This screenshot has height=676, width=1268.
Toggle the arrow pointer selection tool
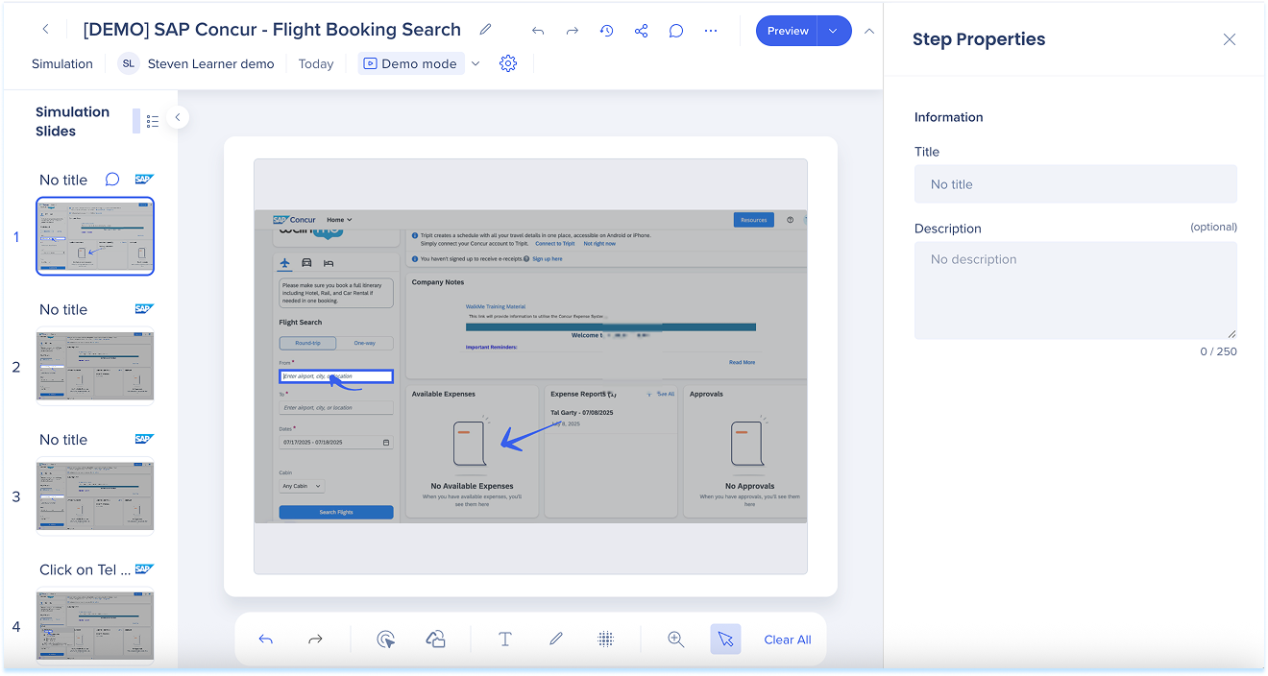[725, 640]
